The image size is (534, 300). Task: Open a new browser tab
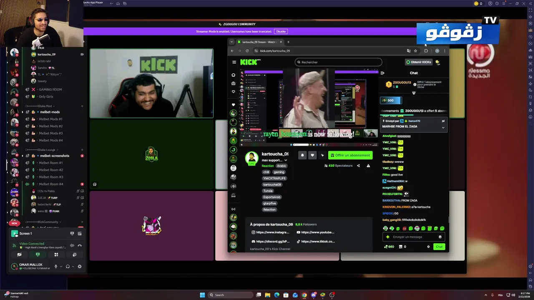click(288, 42)
